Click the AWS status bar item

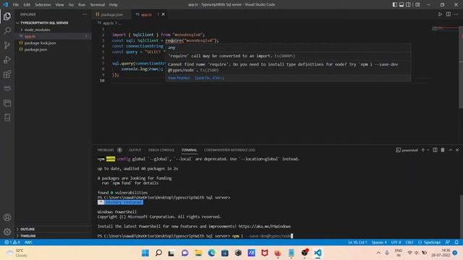click(28, 242)
